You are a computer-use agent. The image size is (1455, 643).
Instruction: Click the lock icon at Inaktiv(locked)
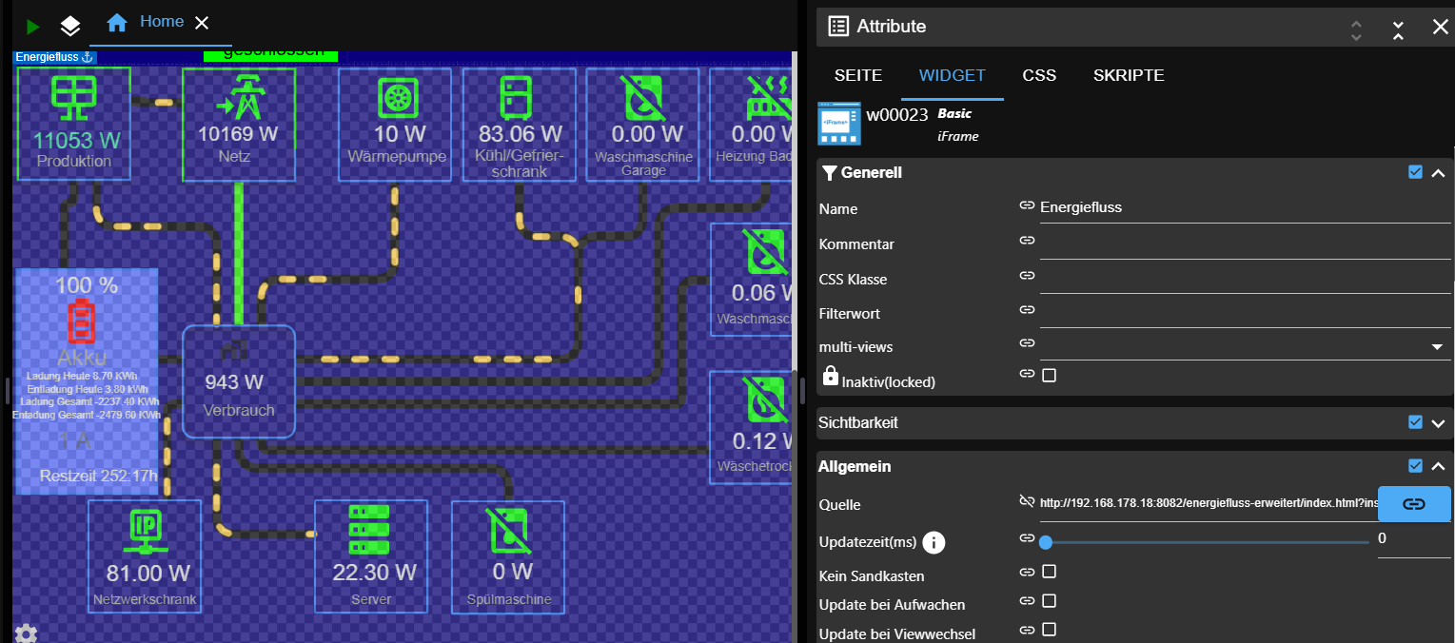click(x=830, y=376)
